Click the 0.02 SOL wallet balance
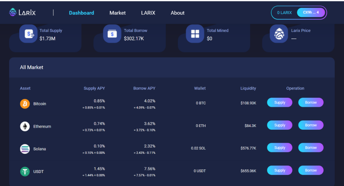This screenshot has height=186, width=344. tap(198, 148)
